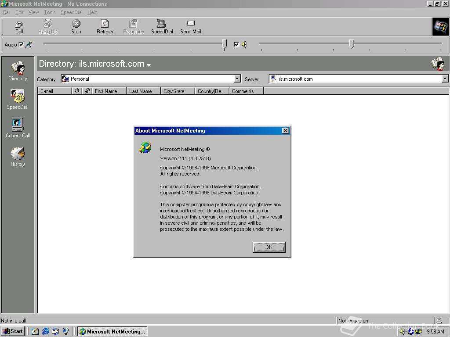Open the Directory view in sidebar
This screenshot has width=450, height=337.
(18, 71)
